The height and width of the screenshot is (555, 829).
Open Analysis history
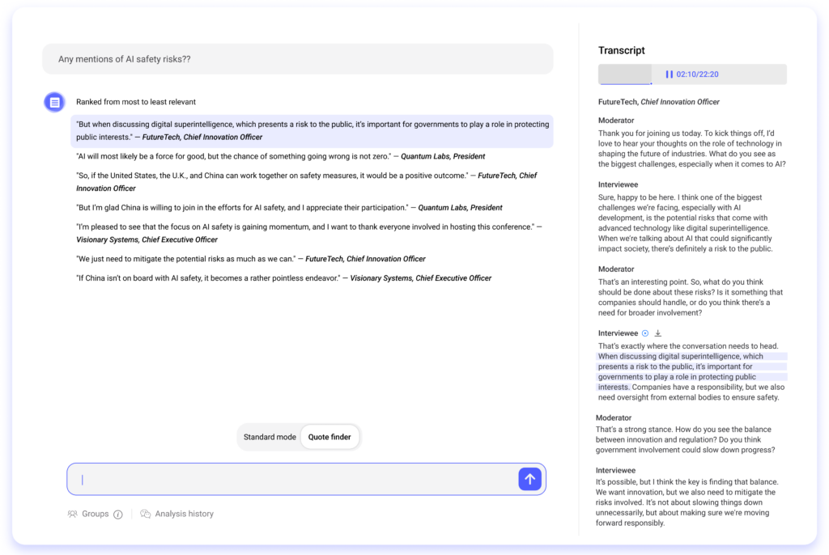coord(185,514)
